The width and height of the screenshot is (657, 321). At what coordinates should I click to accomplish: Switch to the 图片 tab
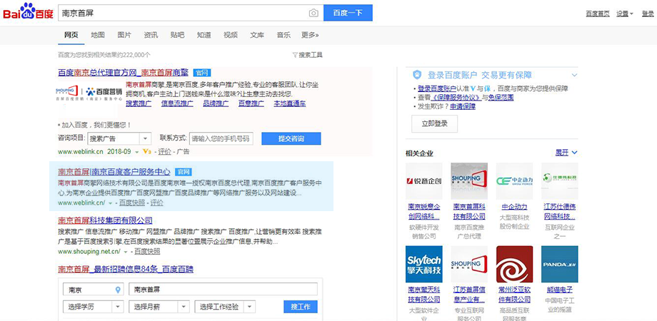pos(124,35)
